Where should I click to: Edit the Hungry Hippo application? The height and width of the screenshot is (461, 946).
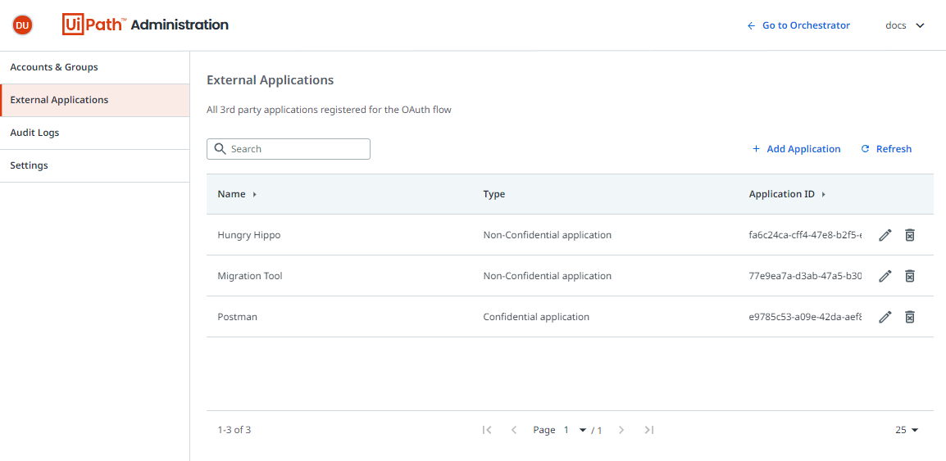pyautogui.click(x=885, y=235)
